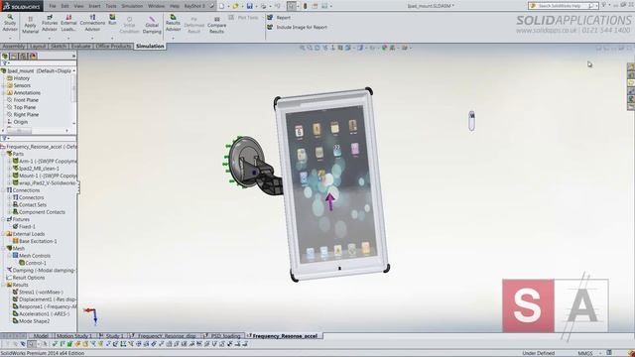Open MMGS units selector in status bar
Screen dimensions: 635x357
point(588,353)
